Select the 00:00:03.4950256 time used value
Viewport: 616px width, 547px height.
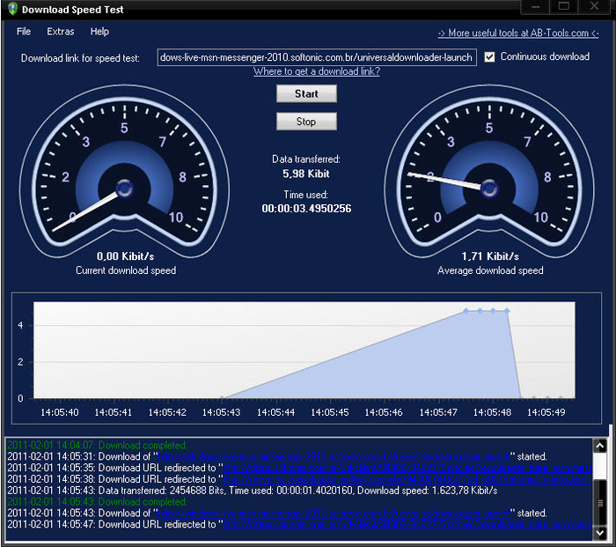click(x=306, y=209)
